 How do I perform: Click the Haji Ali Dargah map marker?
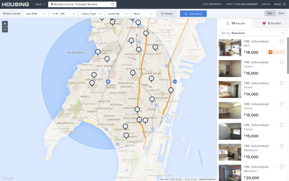click(x=84, y=52)
